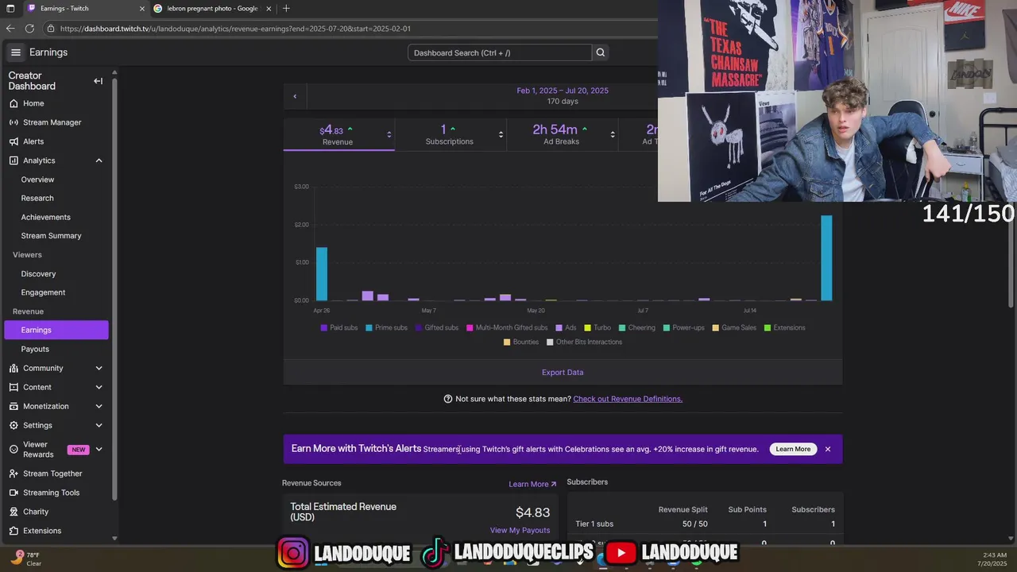
Task: Click the Extensions icon in sidebar
Action: click(x=14, y=531)
